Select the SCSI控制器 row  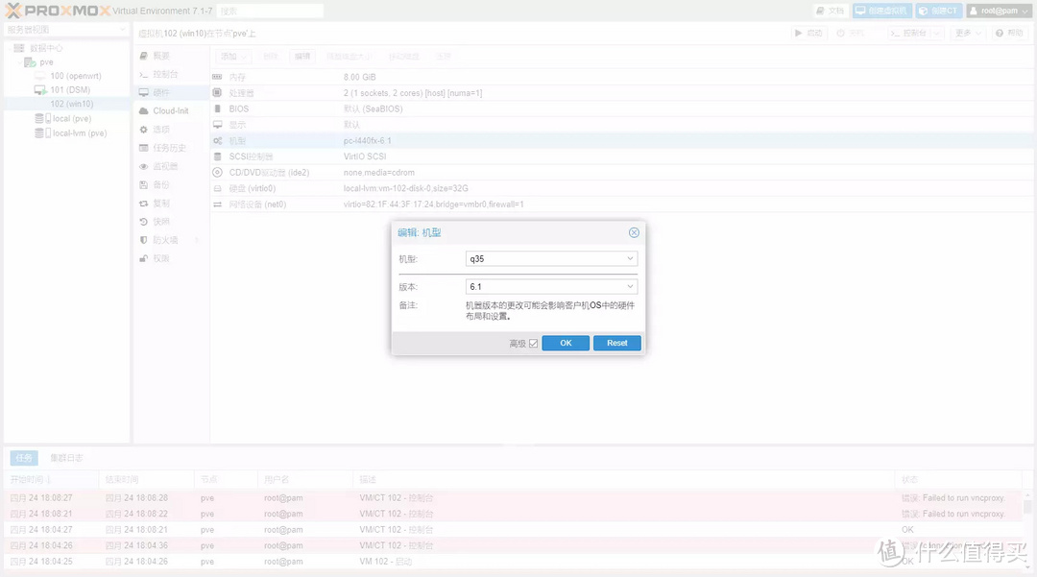(x=623, y=156)
